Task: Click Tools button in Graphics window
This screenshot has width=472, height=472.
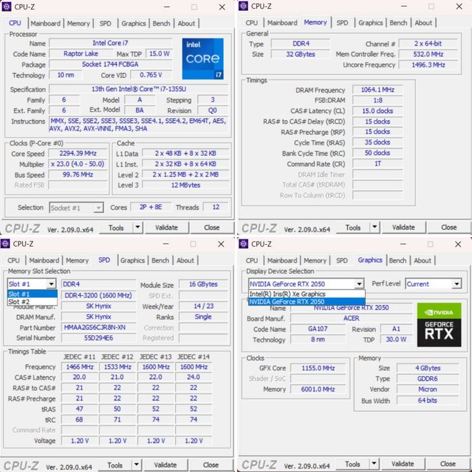Action: coord(353,464)
